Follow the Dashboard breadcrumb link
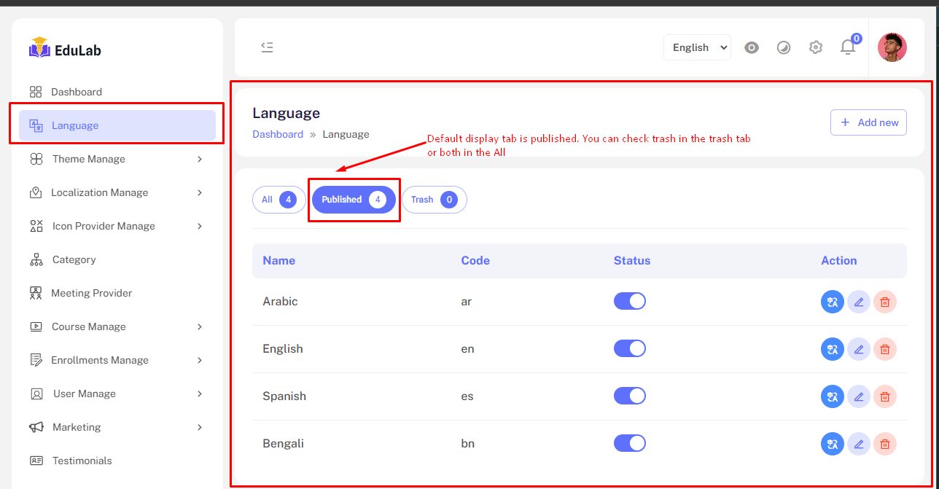Viewport: 939px width, 489px height. point(278,134)
